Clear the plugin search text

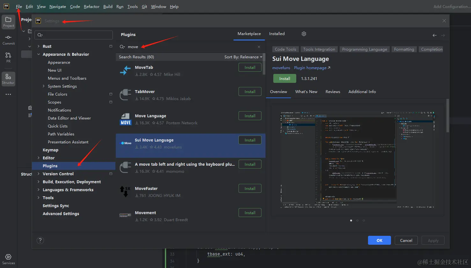pyautogui.click(x=259, y=47)
